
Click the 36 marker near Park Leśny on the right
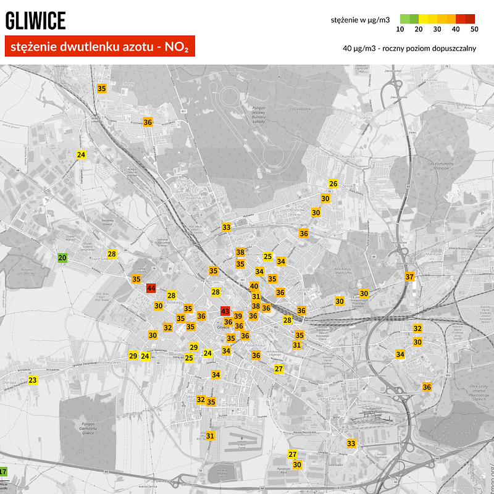pyautogui.click(x=426, y=388)
